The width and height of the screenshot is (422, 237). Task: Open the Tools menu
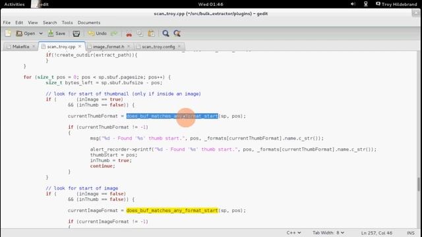click(x=67, y=22)
